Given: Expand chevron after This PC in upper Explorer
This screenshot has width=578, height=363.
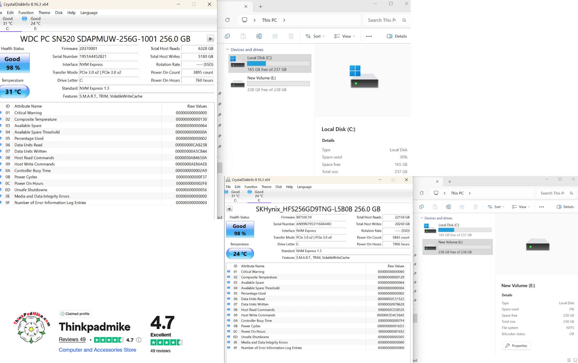Looking at the screenshot, I should coord(284,20).
